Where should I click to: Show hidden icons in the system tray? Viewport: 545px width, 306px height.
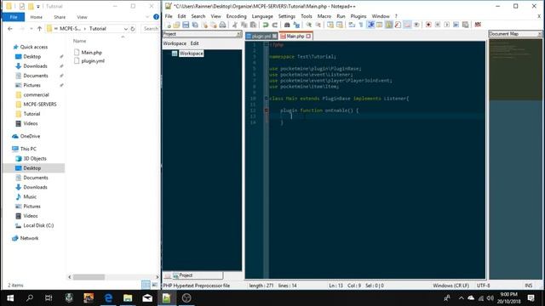(461, 298)
